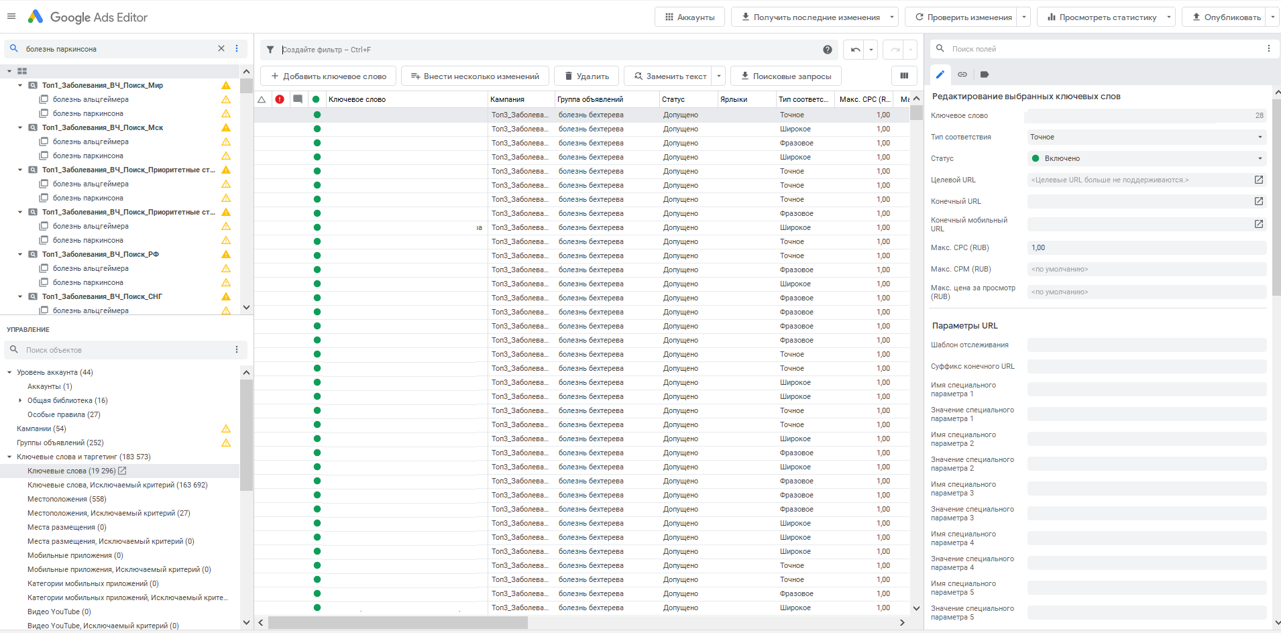Switch to pencil edit tab icon
The width and height of the screenshot is (1281, 633).
pyautogui.click(x=940, y=74)
